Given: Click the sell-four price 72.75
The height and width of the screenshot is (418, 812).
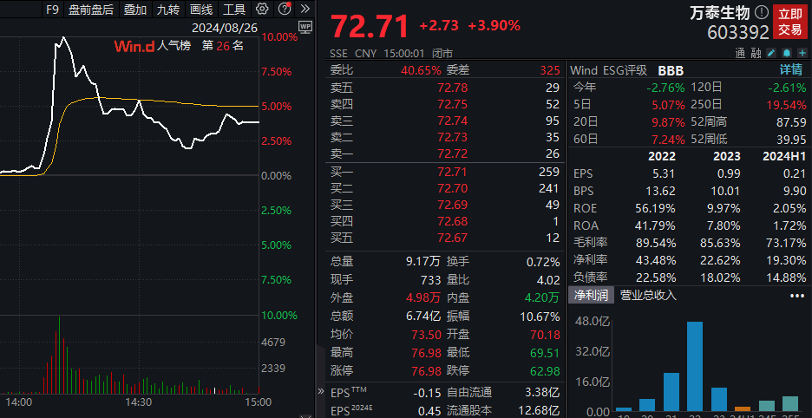Looking at the screenshot, I should pos(452,104).
